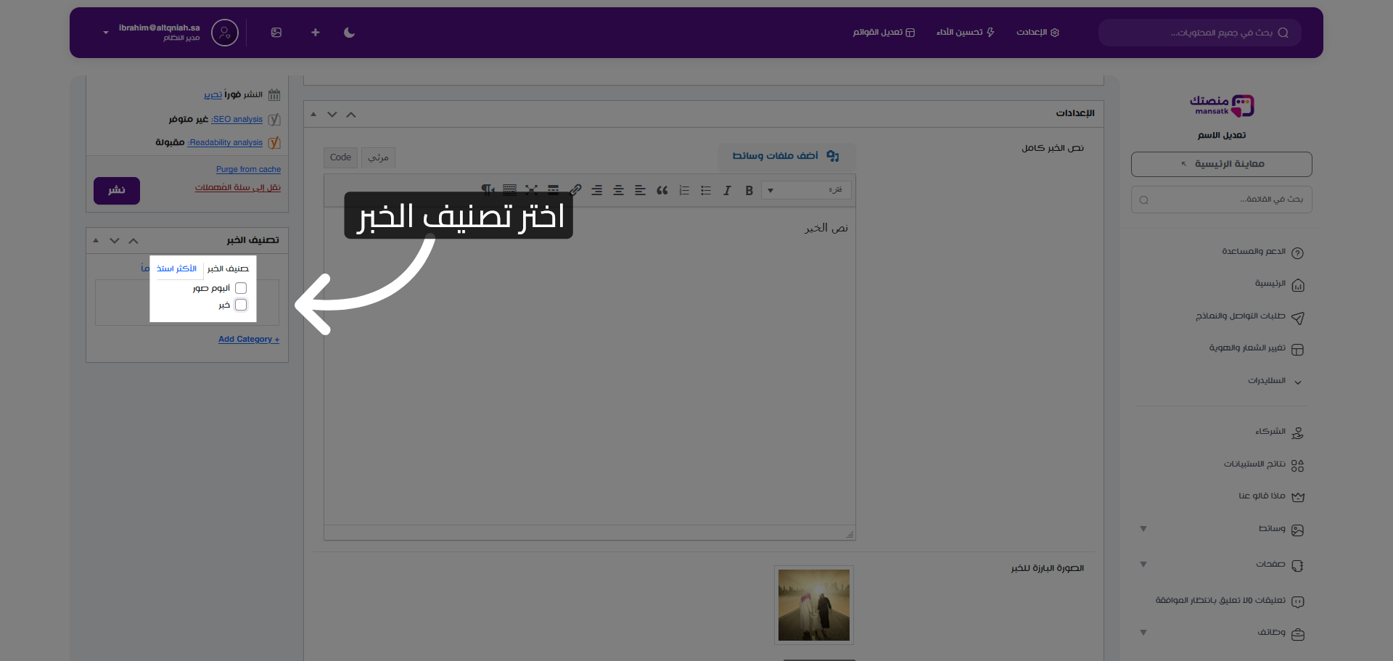The height and width of the screenshot is (661, 1393).
Task: Insert a blockquote from the toolbar
Action: click(662, 190)
